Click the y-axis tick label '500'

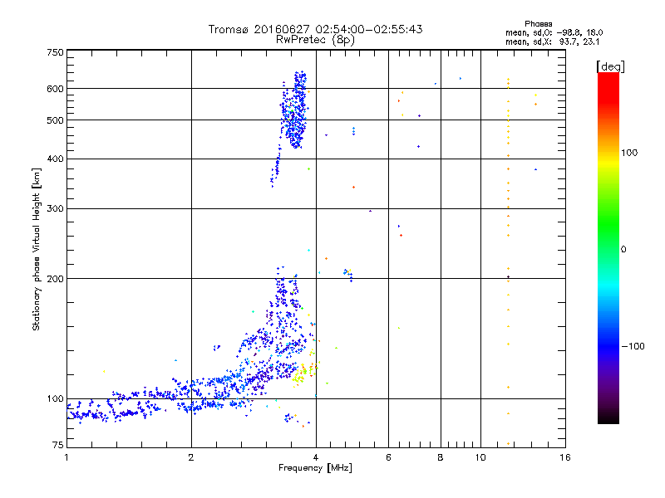point(55,120)
